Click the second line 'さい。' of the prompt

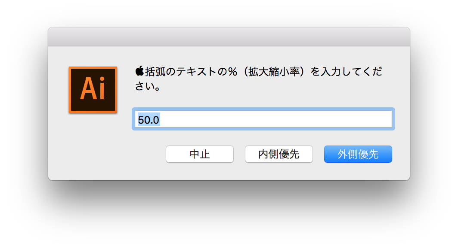click(x=148, y=86)
